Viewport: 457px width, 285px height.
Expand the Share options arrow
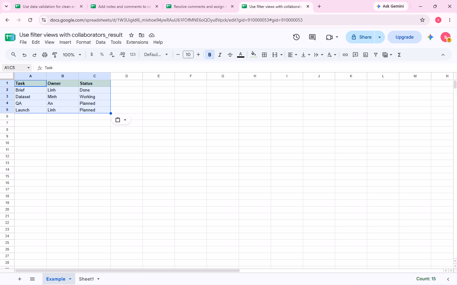point(380,37)
